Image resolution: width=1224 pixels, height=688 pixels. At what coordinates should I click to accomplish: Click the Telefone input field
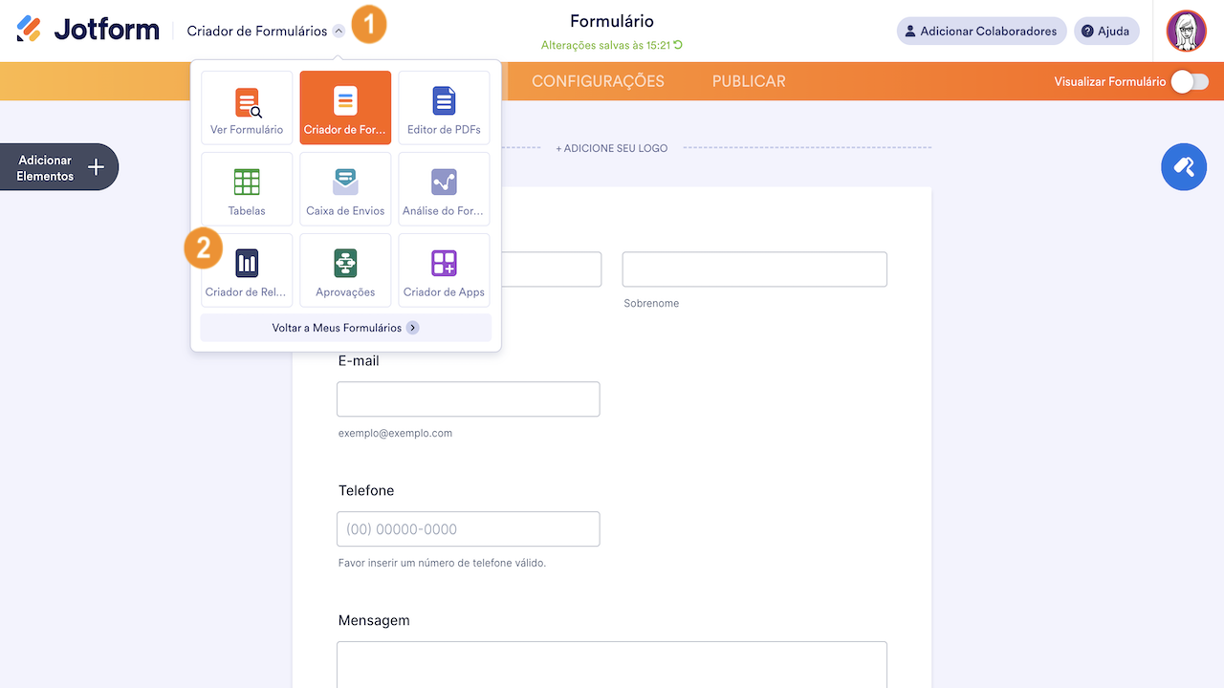(x=468, y=529)
